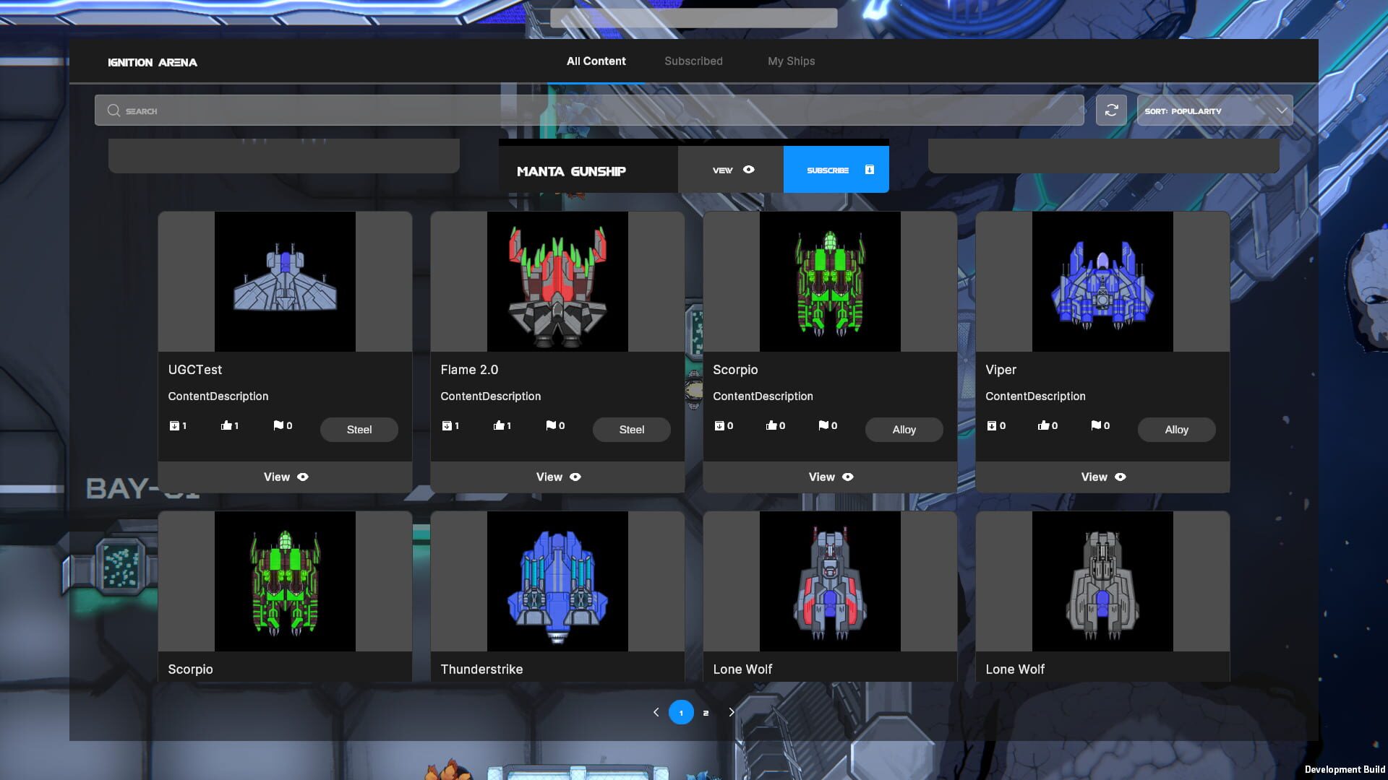1388x780 pixels.
Task: Switch to the Subscribed tab
Action: pos(693,61)
